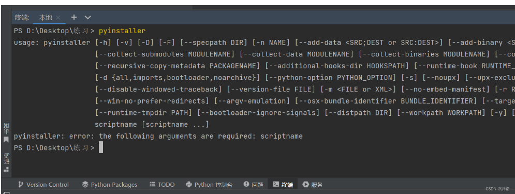Viewport: 515px width, 194px height.
Task: Click '[--add-data <SRC;DEST or SRC:DEST>]' text
Action: coord(369,42)
